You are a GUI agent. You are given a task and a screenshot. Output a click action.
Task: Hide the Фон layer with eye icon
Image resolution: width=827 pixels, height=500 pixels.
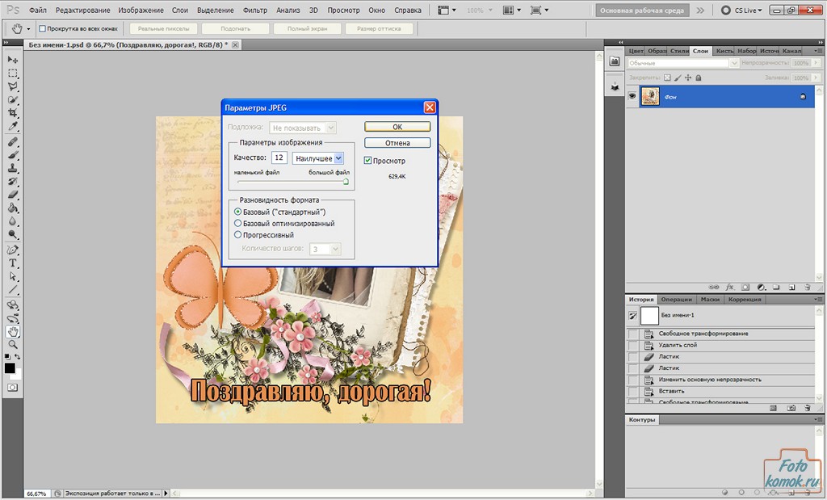coord(632,96)
